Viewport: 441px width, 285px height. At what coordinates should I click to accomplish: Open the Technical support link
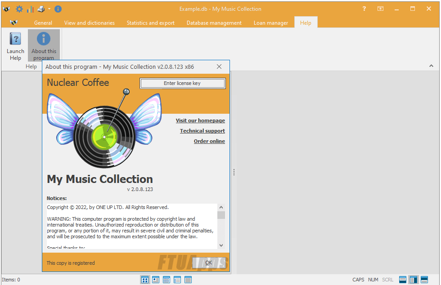[x=202, y=131]
